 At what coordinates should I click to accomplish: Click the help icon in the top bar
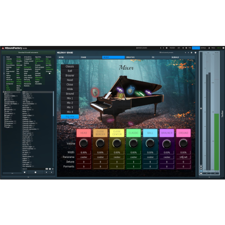point(223,48)
